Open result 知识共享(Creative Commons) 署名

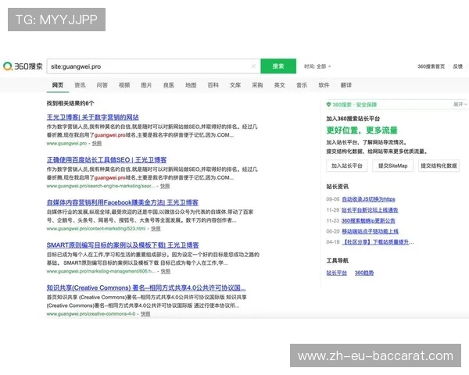(146, 288)
